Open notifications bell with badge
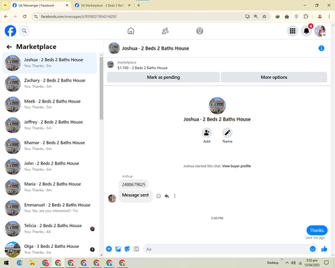Image resolution: width=335 pixels, height=268 pixels. coord(306,31)
